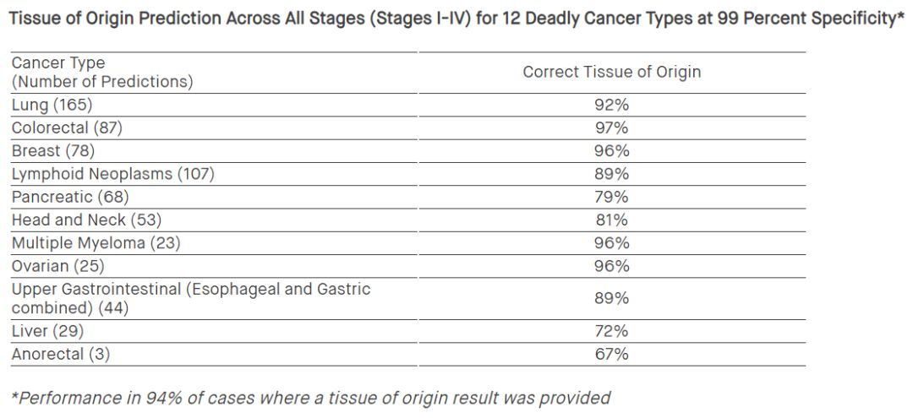913x418 pixels.
Task: Select the 'Upper Gastrointestinal' row label
Action: tap(190, 298)
